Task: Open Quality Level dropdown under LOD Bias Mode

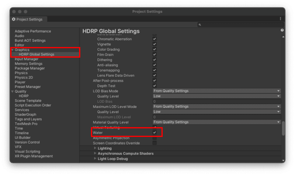Action: point(217,96)
